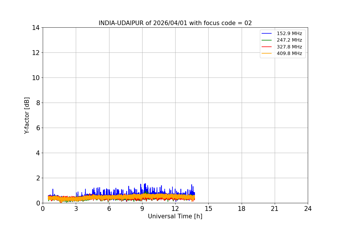This screenshot has height=228, width=342.
Task: Click the y-axis tick label '14'
Action: [x=36, y=28]
